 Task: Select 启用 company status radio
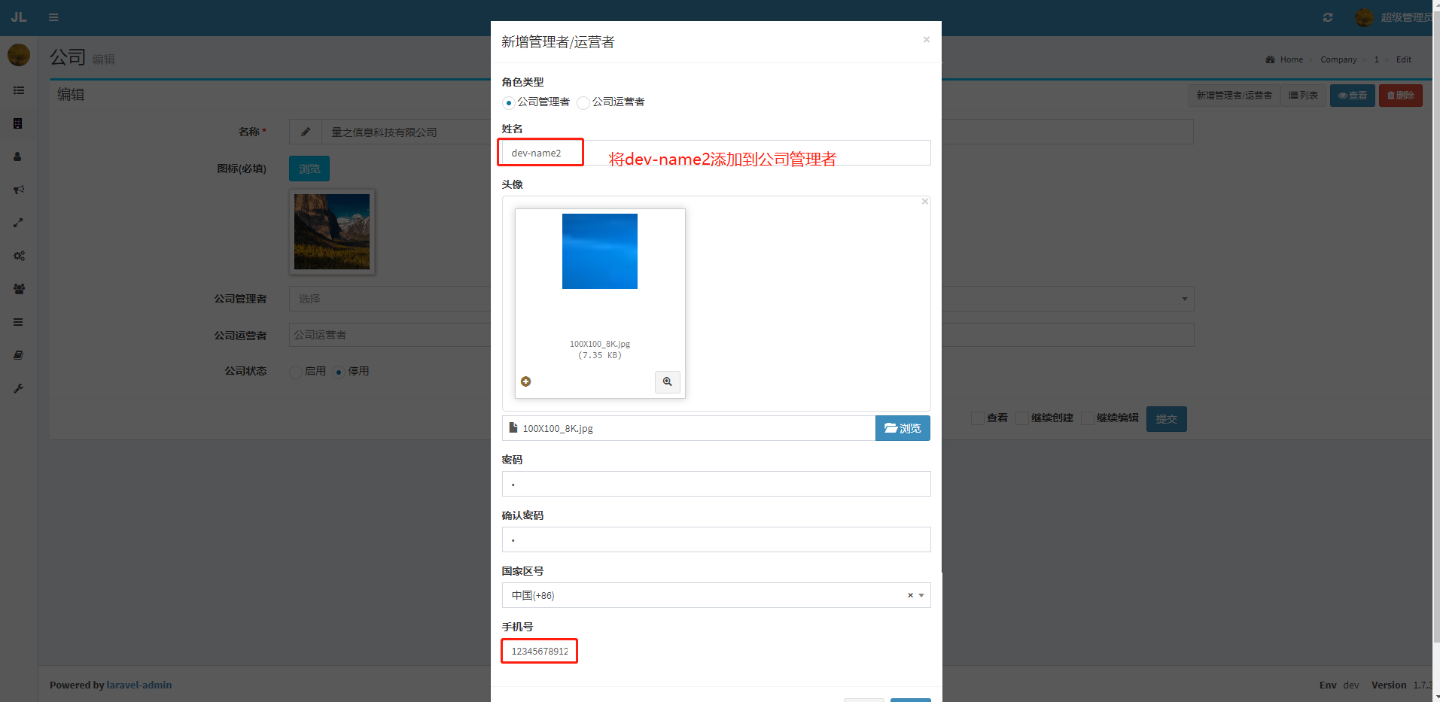coord(296,372)
